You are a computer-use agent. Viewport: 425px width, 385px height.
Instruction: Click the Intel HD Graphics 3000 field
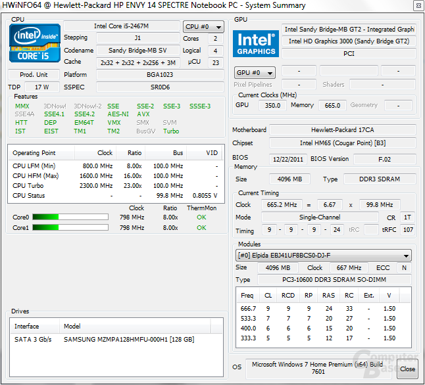[x=349, y=41]
